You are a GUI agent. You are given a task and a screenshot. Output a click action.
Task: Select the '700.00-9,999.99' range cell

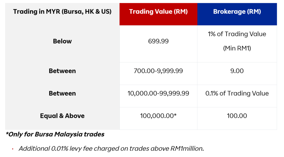point(158,71)
